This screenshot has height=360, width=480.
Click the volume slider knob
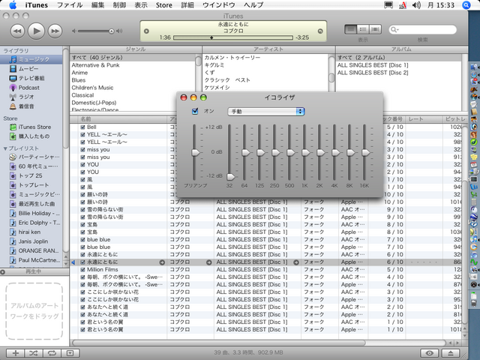point(112,31)
